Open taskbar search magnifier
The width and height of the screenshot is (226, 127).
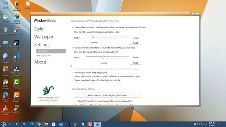[10, 124]
